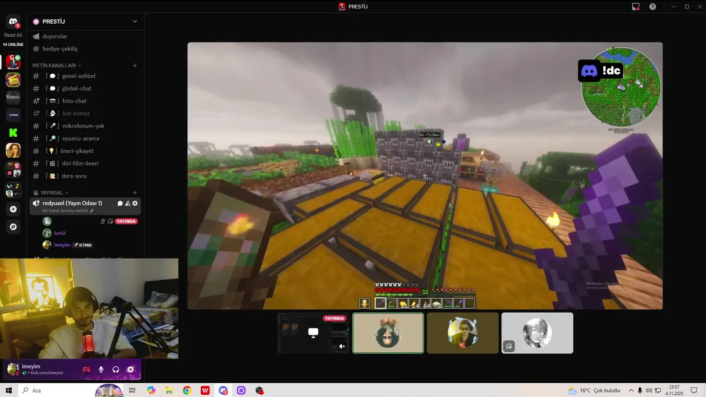Image resolution: width=706 pixels, height=397 pixels.
Task: Select the screen share stream tile
Action: pyautogui.click(x=313, y=333)
